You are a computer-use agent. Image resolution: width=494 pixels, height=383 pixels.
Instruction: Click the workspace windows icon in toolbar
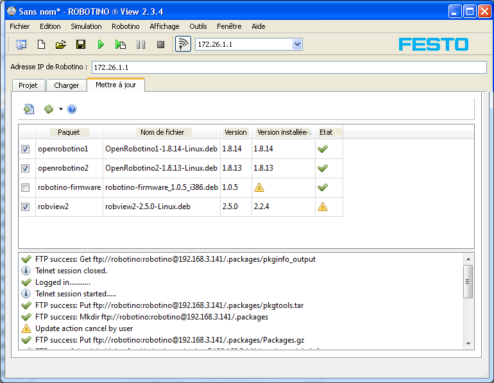[x=21, y=44]
